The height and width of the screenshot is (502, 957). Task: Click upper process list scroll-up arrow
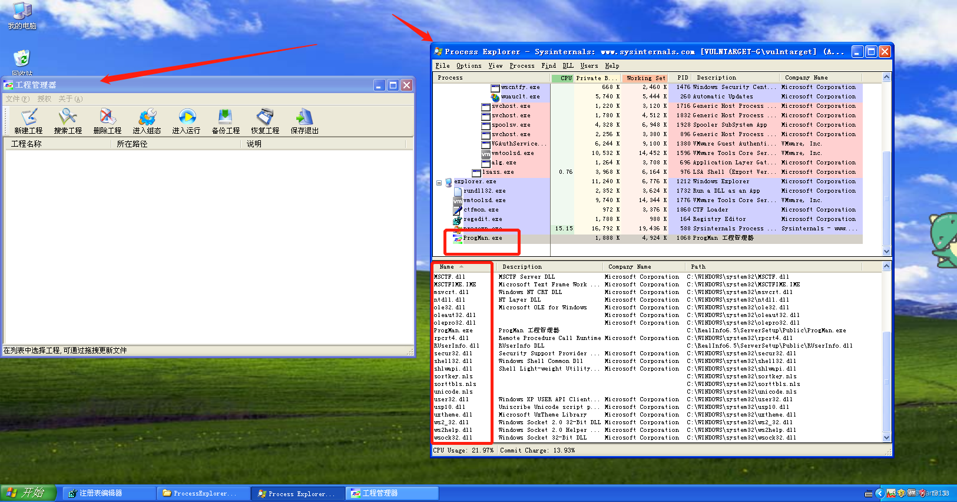[x=886, y=78]
